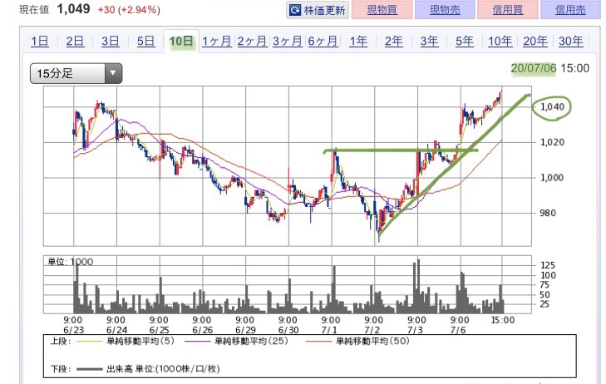The height and width of the screenshot is (384, 606).
Task: Switch chart to 3ヶ月 range
Action: click(287, 41)
